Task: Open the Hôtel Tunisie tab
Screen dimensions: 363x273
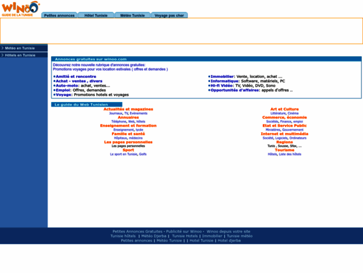Action: [96, 15]
